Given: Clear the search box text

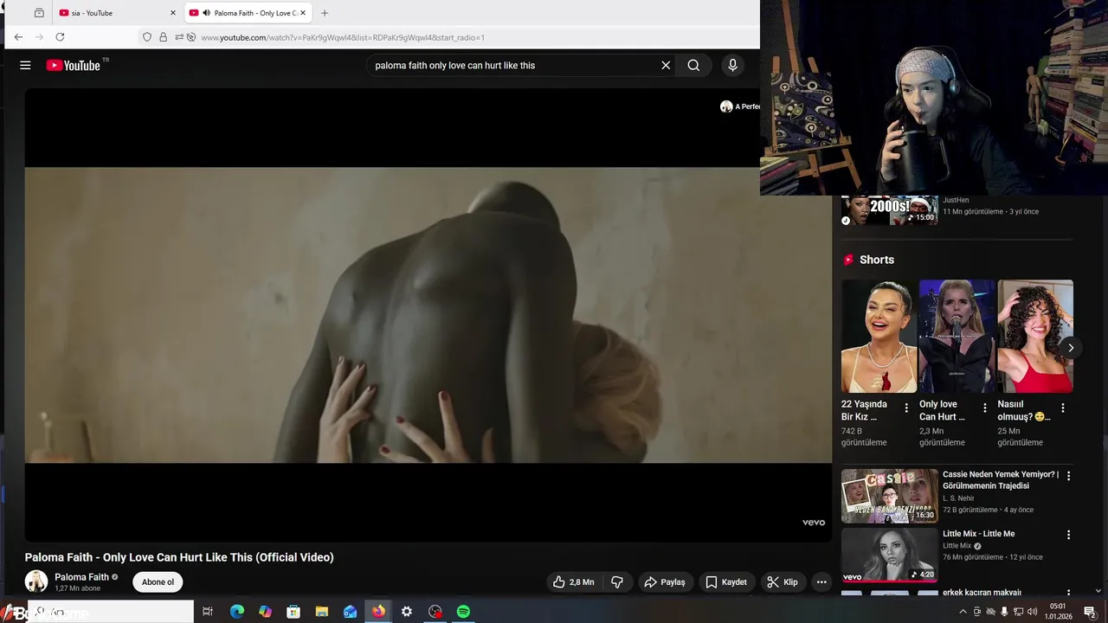Looking at the screenshot, I should [x=666, y=65].
